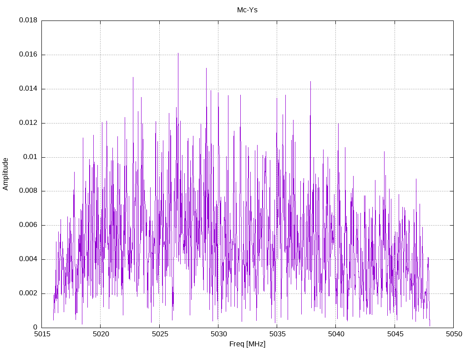Click y-axis tick label 0.018
This screenshot has width=466, height=350.
click(x=28, y=20)
